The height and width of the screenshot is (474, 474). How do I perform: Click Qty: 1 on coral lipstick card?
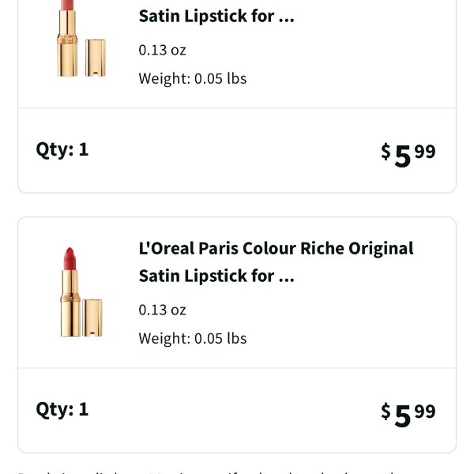click(62, 150)
